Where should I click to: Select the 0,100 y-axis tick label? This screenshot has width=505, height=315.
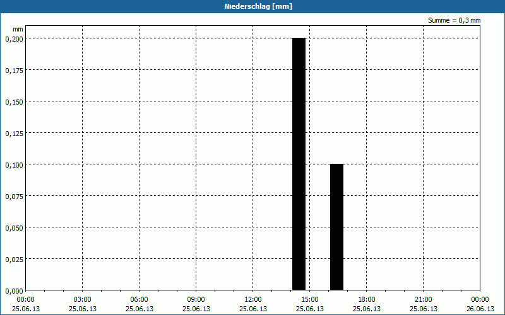[14, 164]
